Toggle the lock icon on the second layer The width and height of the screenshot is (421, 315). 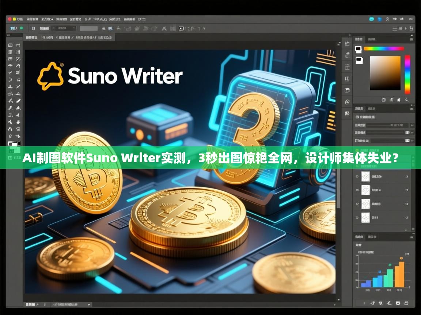406,190
